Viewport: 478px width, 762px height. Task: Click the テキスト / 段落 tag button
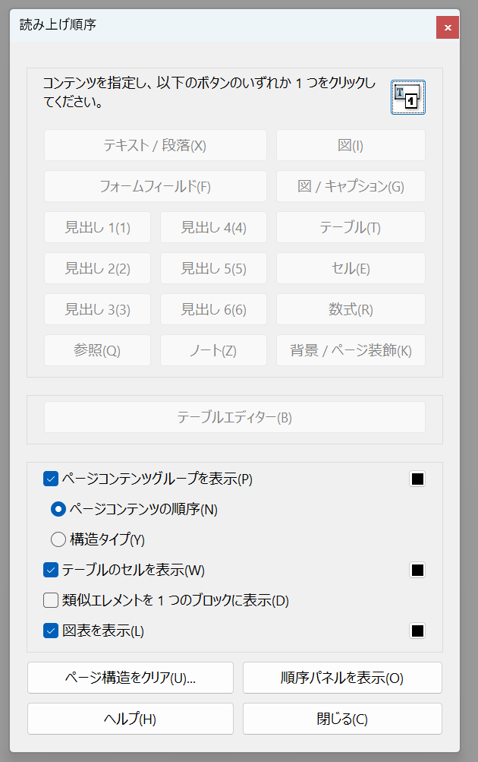(x=155, y=145)
